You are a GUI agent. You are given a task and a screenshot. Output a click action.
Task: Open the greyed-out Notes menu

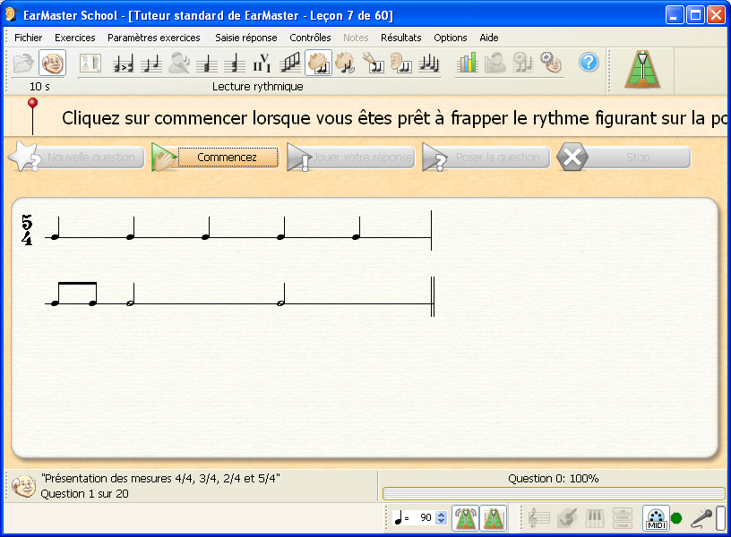(356, 38)
